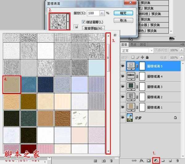Open the layer style fx menu
The height and width of the screenshot is (164, 185).
click(x=142, y=160)
